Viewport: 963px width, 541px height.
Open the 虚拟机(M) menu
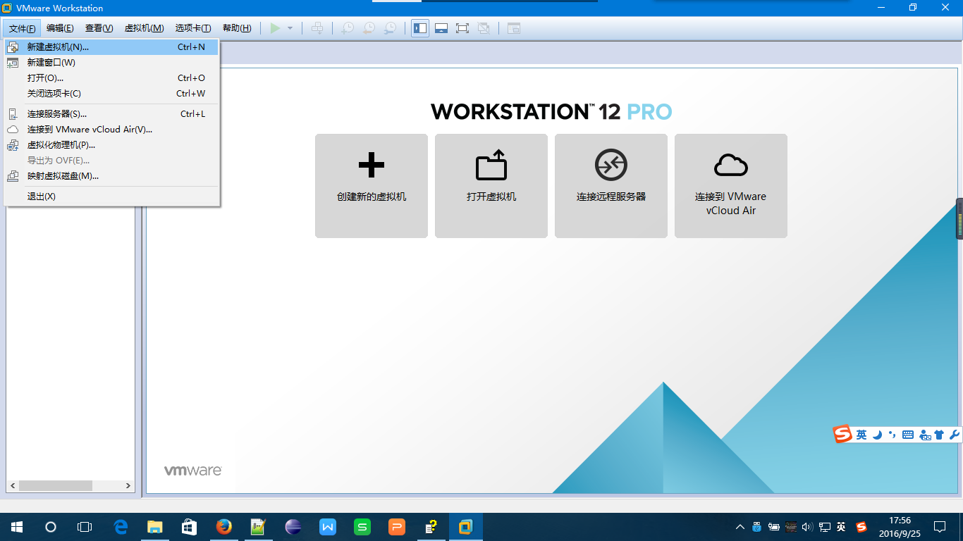click(x=145, y=28)
